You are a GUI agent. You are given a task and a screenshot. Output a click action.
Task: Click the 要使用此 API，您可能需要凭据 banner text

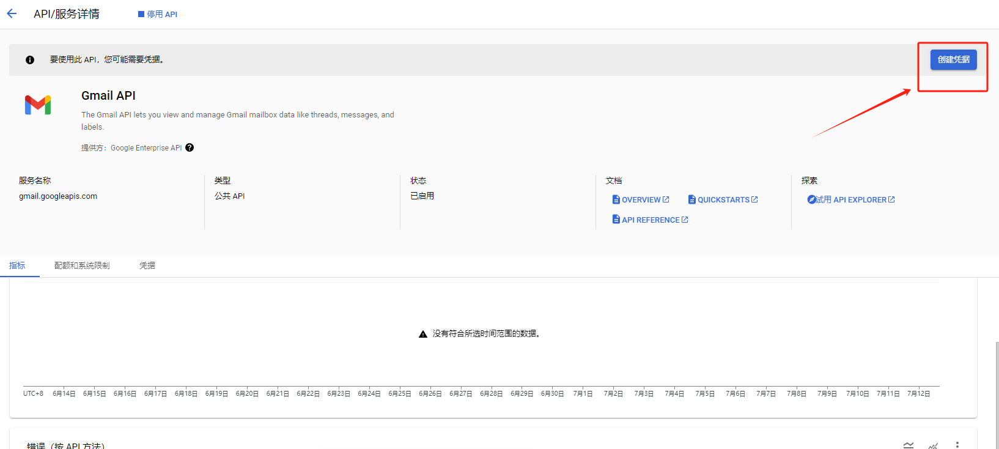pos(106,59)
